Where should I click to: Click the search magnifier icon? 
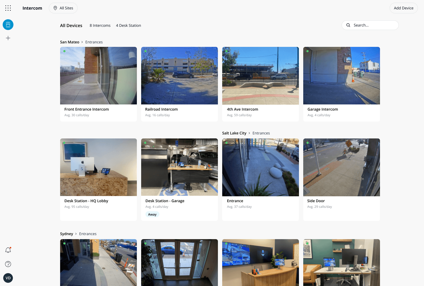[348, 25]
